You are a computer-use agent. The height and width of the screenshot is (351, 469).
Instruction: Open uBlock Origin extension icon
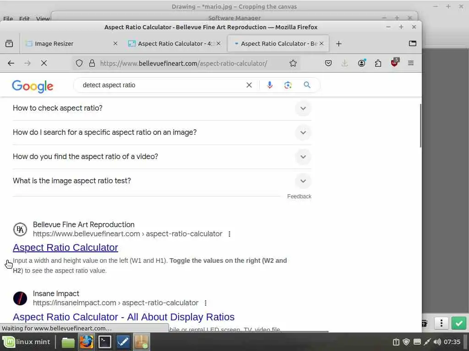tap(395, 62)
